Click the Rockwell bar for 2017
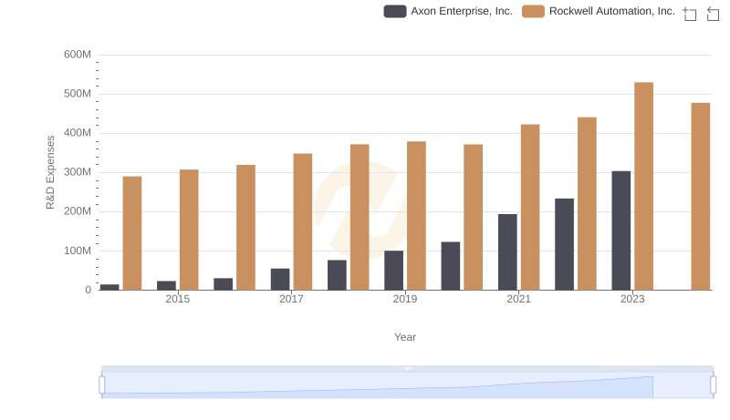Image resolution: width=730 pixels, height=420 pixels. [x=303, y=221]
